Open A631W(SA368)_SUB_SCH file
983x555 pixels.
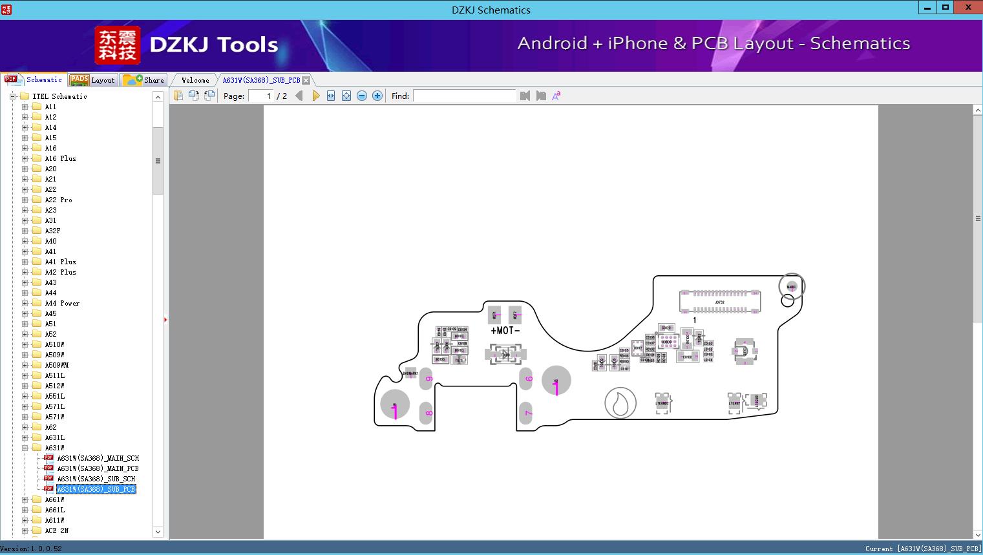point(96,479)
